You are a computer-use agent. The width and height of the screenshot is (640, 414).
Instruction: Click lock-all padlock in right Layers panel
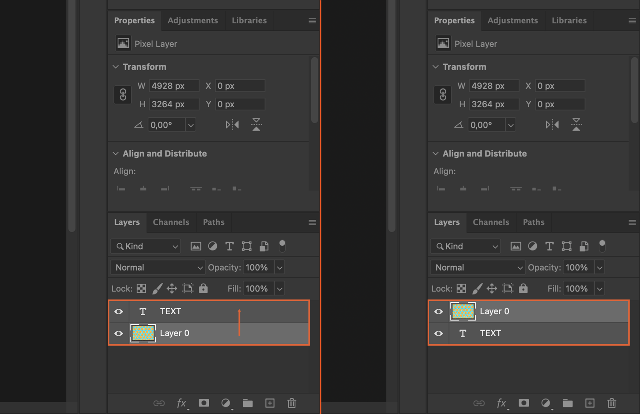tap(523, 288)
